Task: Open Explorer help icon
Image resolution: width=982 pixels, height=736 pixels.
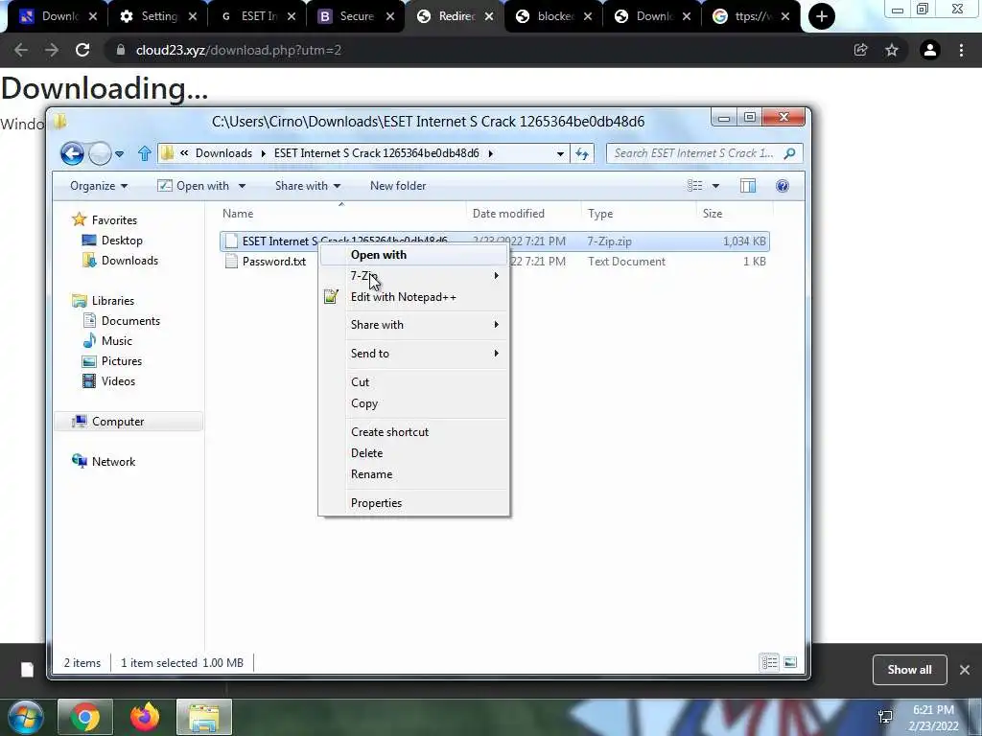Action: 783,186
